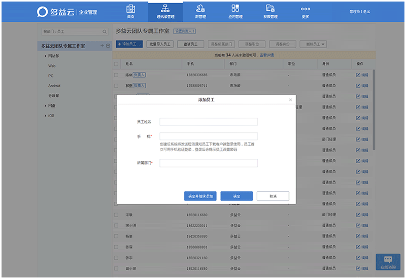Collapse the 多益云团队专属工作室 tree node
Screen dimensions: 406x279
pyautogui.click(x=108, y=46)
